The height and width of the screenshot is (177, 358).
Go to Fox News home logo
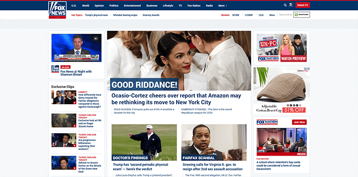(x=57, y=10)
